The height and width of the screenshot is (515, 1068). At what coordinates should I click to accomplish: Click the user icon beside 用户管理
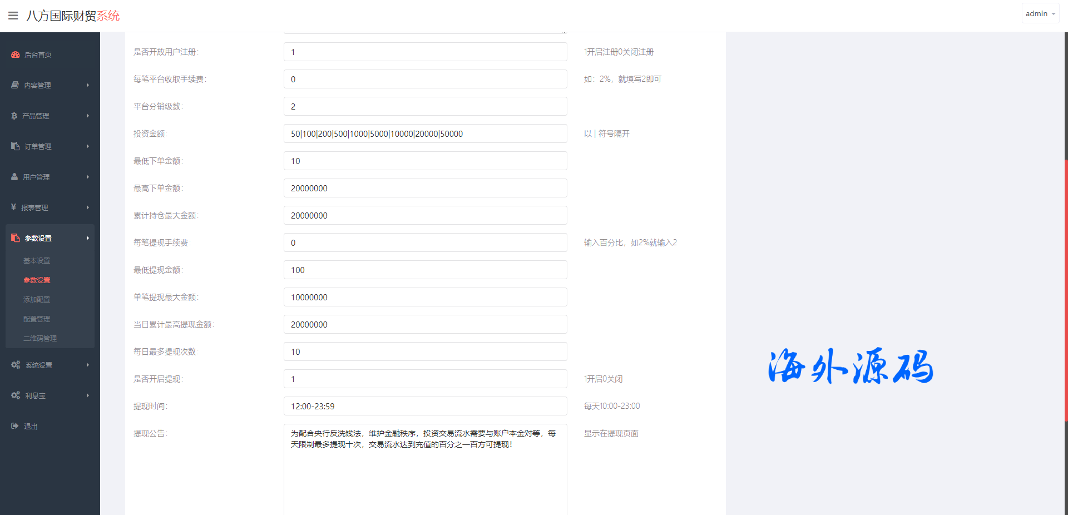coord(14,177)
